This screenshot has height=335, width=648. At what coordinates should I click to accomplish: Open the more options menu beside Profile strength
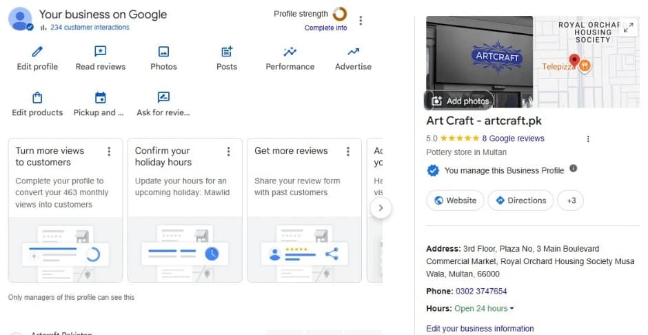[x=361, y=20]
